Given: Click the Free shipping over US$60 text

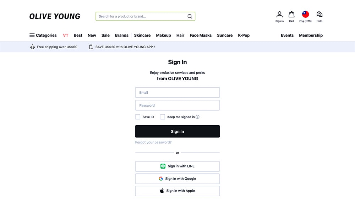Looking at the screenshot, I should point(57,47).
